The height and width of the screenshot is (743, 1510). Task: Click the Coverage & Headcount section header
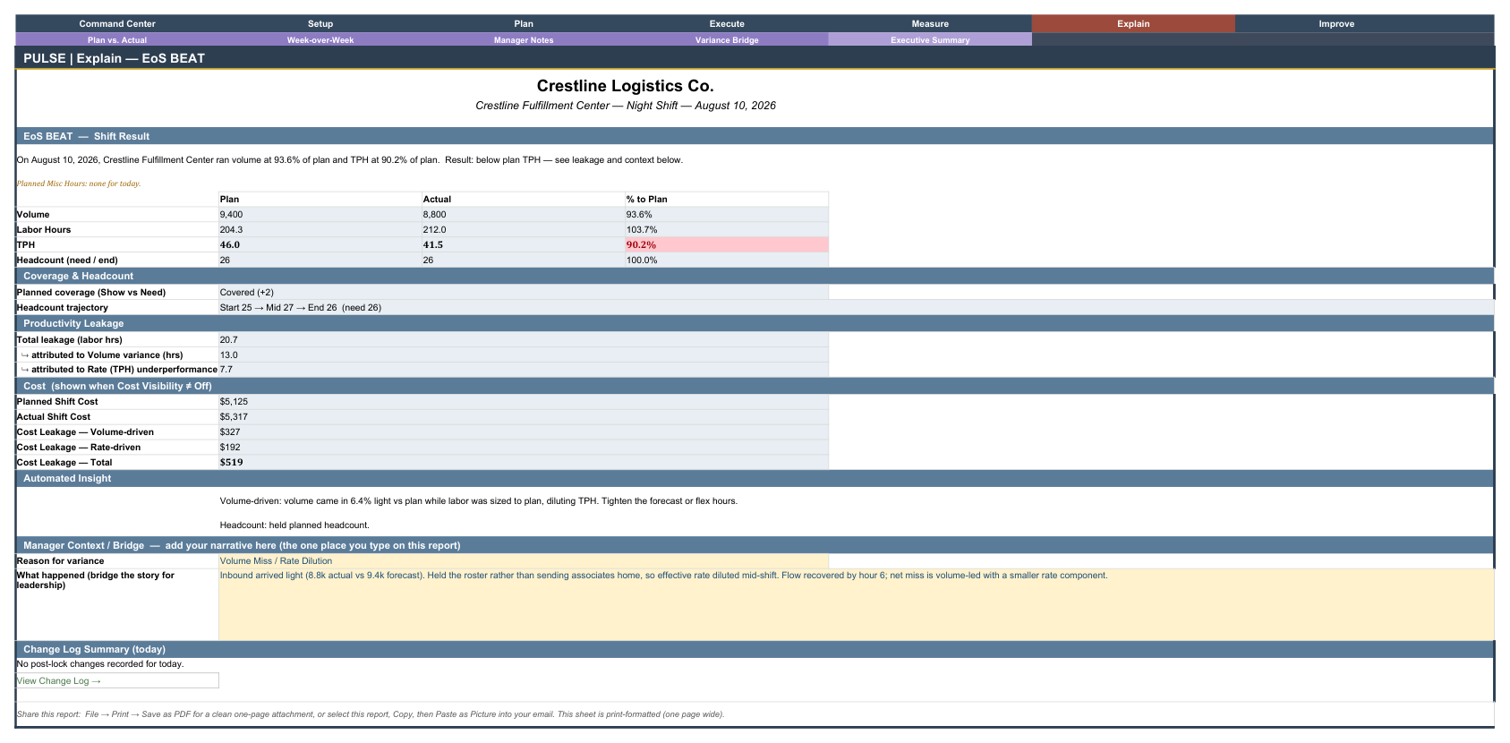tap(755, 276)
